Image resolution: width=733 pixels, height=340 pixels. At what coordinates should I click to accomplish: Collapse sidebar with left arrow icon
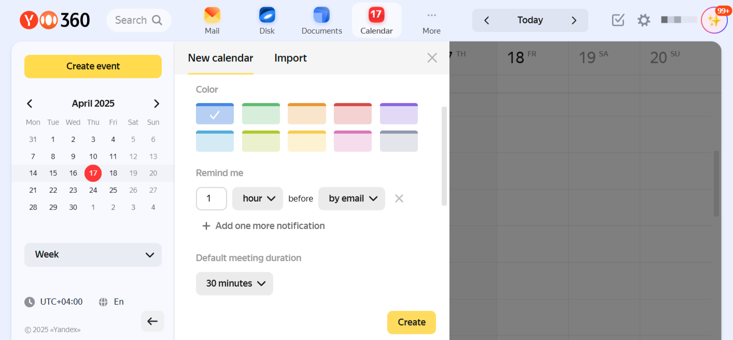click(152, 321)
